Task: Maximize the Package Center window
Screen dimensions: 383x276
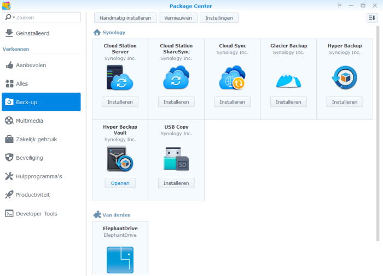Action: click(363, 5)
